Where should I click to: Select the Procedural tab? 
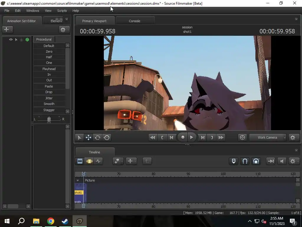(44, 39)
